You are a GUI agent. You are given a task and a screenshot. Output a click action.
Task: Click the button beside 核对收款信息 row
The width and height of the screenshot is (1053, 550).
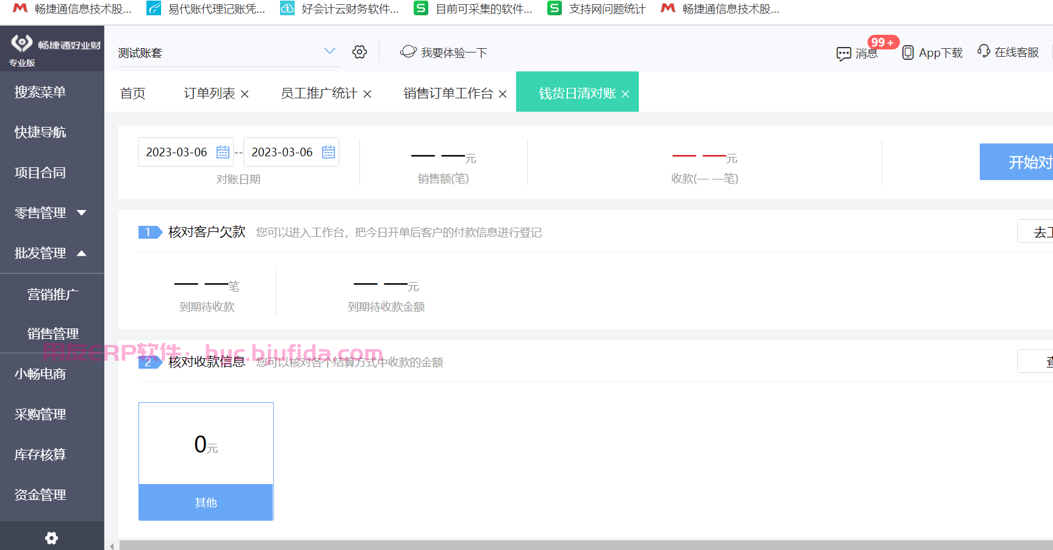[x=1035, y=361]
